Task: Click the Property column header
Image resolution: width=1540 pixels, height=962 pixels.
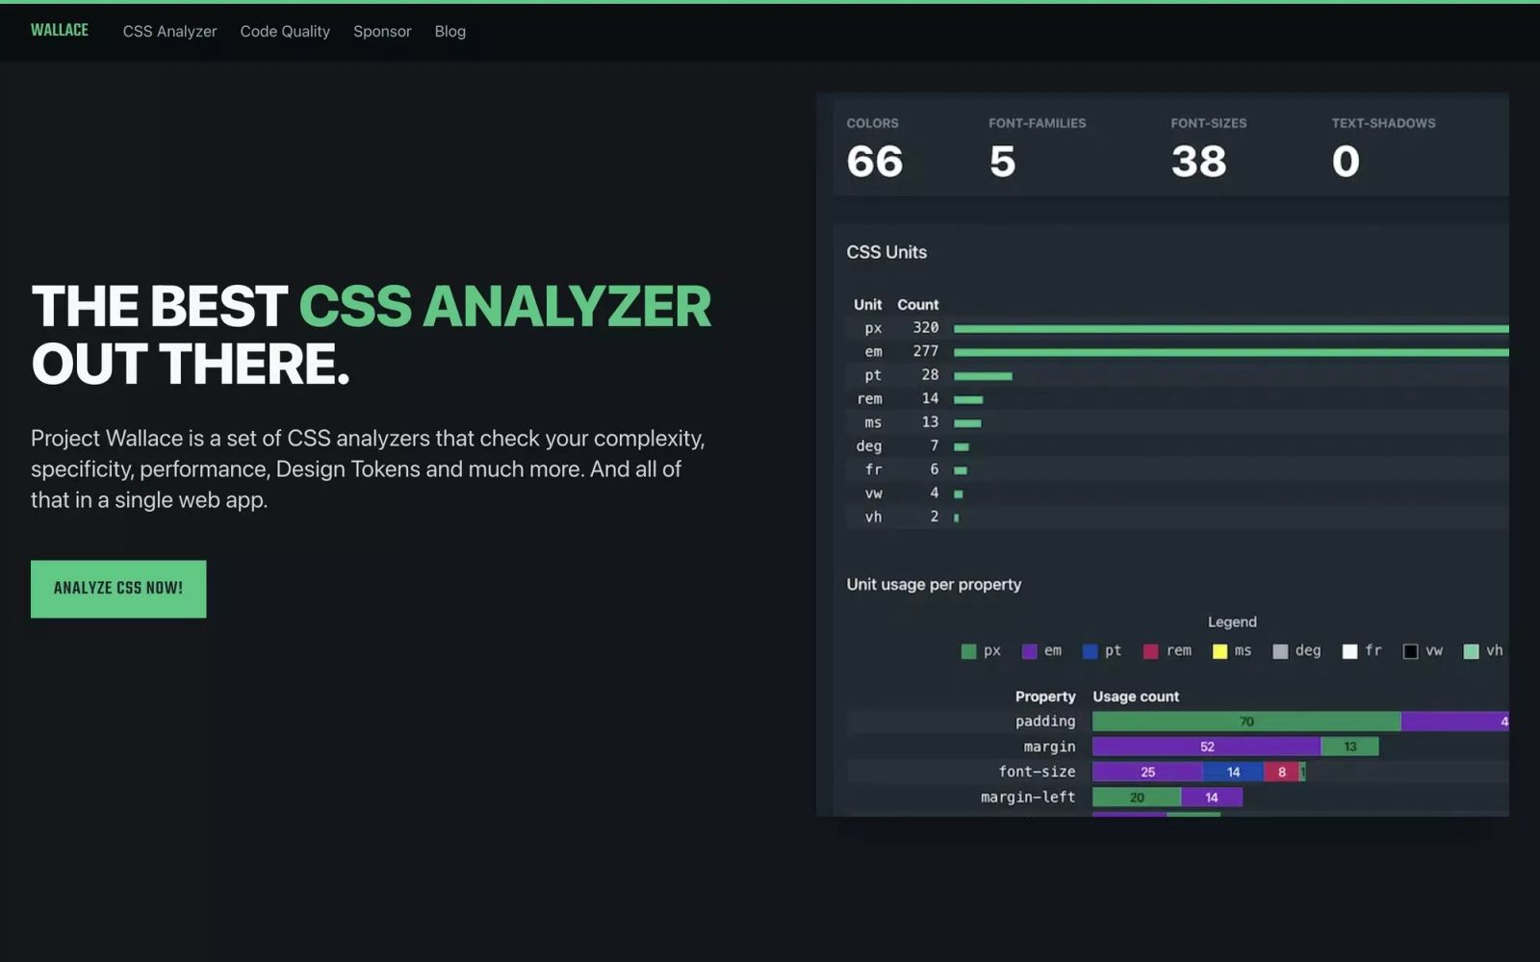Action: point(1045,696)
